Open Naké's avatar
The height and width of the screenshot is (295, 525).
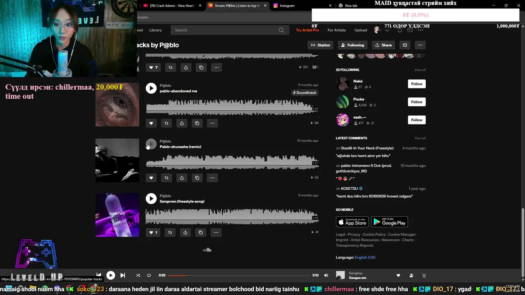click(342, 84)
